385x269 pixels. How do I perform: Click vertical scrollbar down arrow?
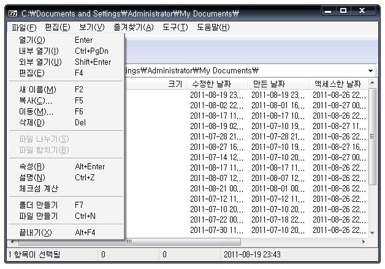[372, 233]
